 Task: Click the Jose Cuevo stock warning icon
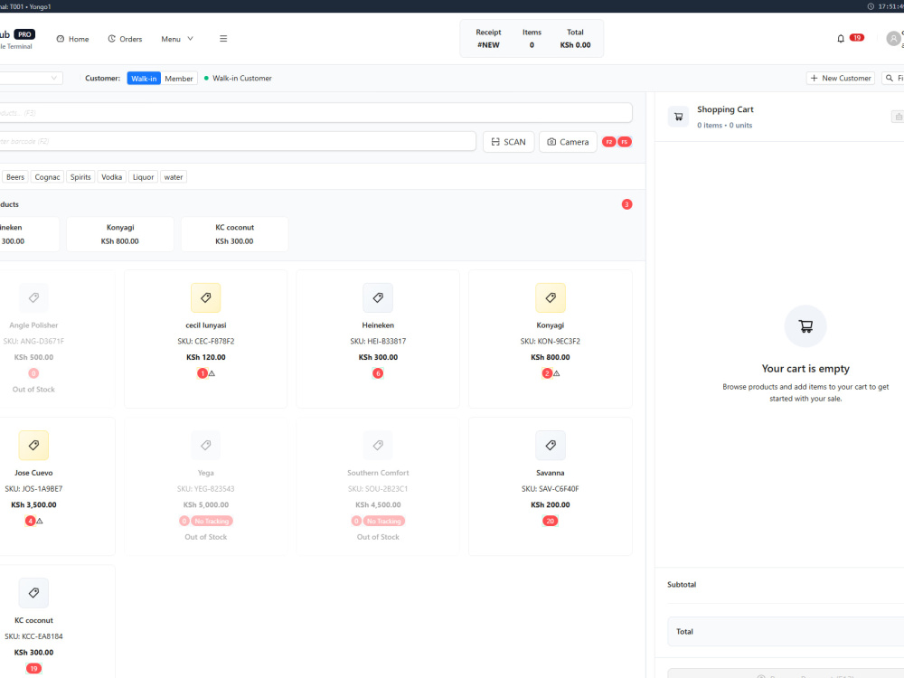point(40,522)
